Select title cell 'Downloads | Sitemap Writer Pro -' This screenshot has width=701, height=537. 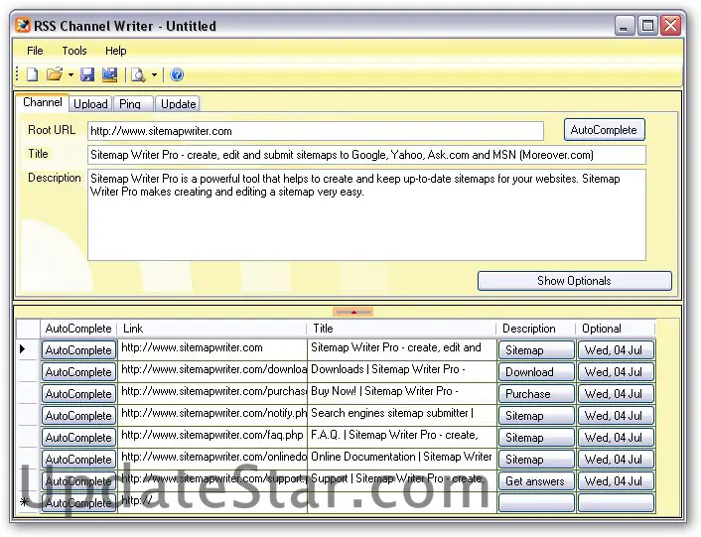402,371
